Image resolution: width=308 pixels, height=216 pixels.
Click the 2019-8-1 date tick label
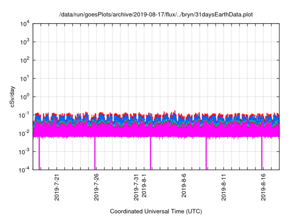click(144, 189)
